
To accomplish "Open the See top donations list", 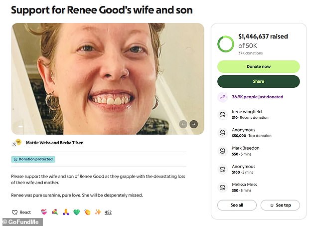I will click(280, 205).
